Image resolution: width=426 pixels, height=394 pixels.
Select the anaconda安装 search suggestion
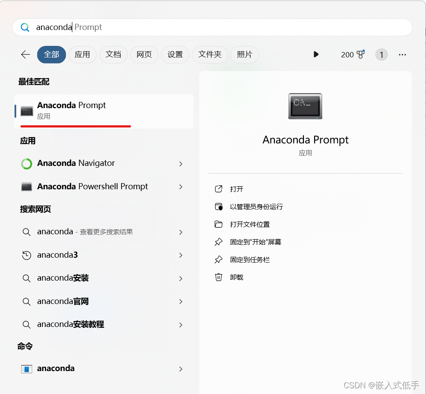[104, 278]
